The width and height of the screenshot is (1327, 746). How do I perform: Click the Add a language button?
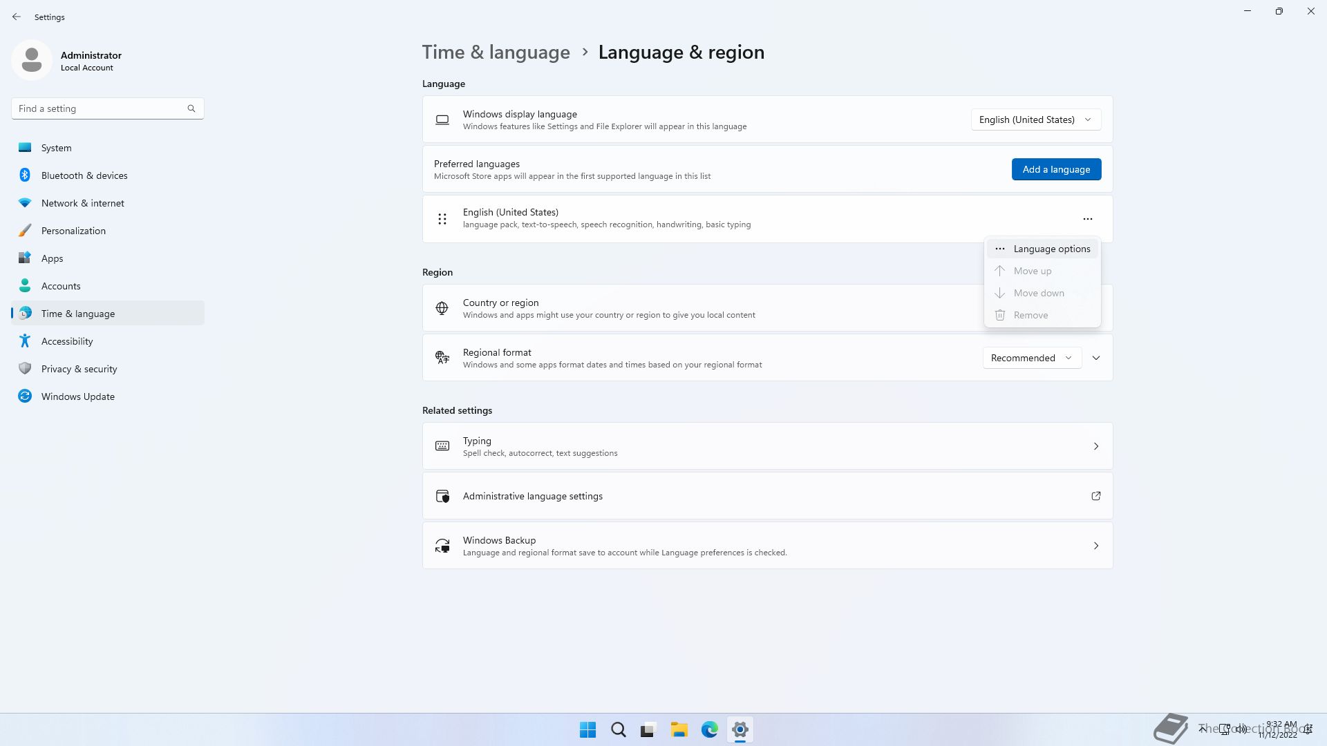[1056, 169]
